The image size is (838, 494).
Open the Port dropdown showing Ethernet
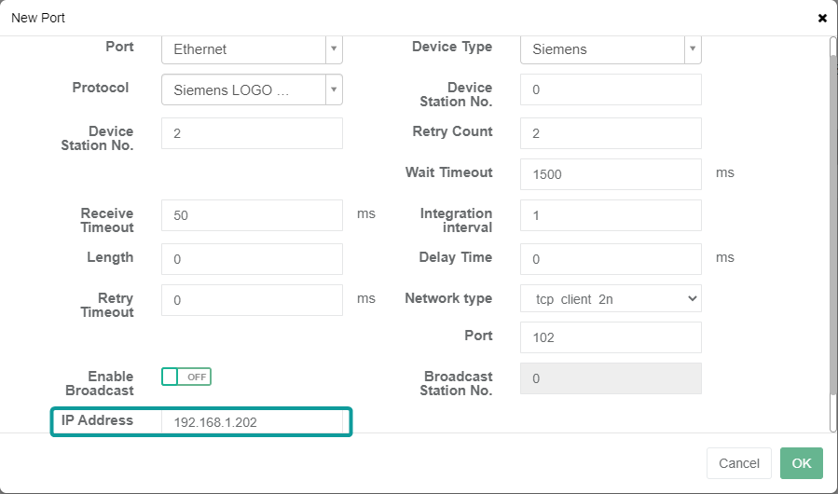252,49
